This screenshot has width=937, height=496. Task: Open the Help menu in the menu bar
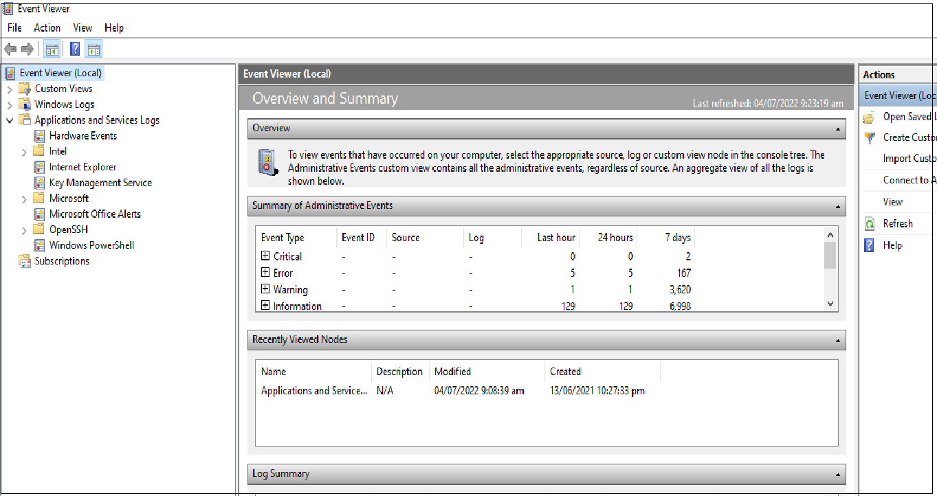[114, 27]
